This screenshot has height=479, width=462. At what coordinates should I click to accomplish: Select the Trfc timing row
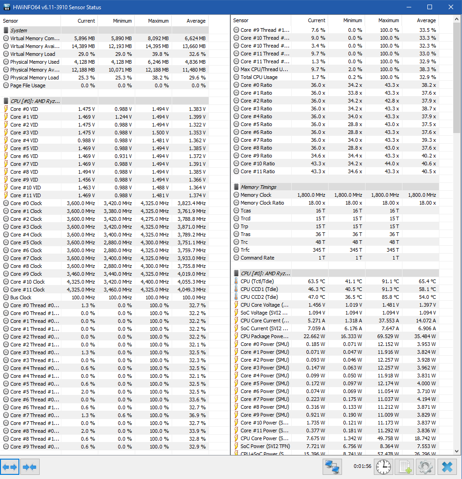coord(335,249)
